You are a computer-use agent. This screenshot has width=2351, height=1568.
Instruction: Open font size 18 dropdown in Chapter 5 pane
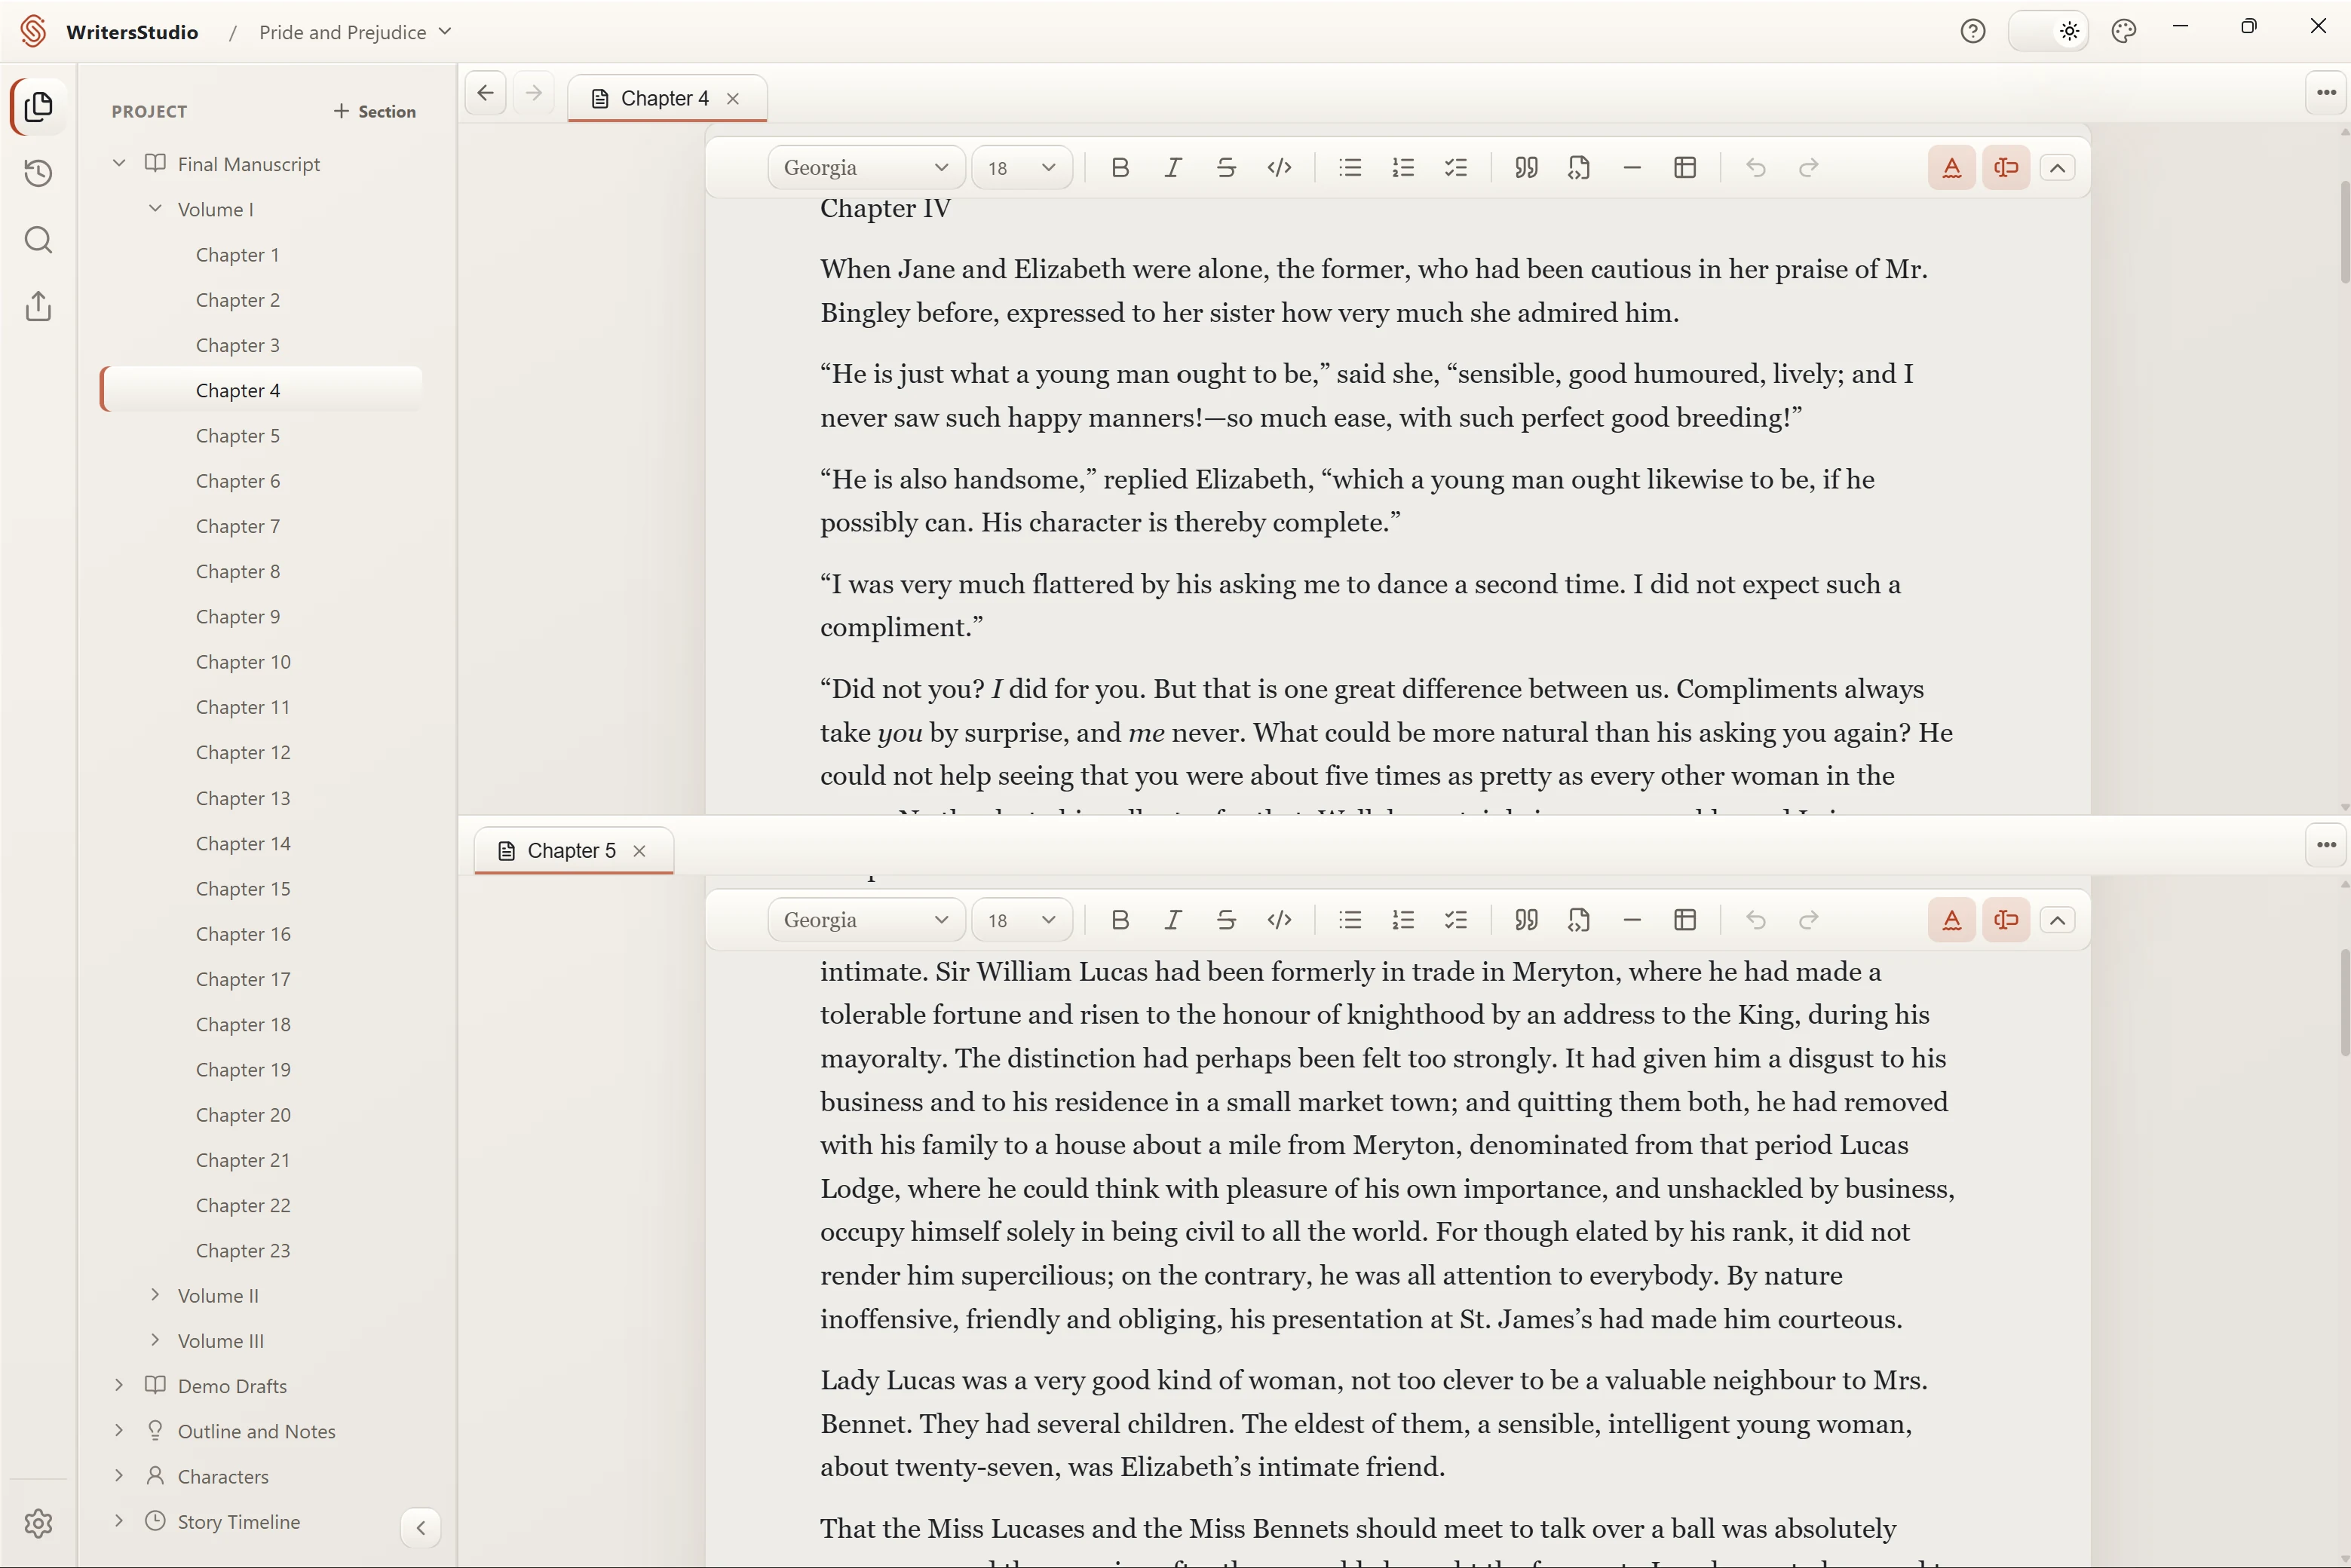pos(1022,920)
